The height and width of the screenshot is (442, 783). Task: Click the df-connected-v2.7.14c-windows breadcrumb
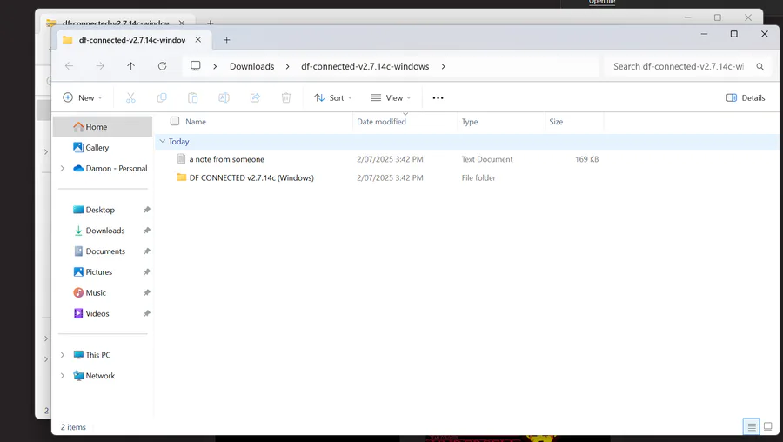365,66
